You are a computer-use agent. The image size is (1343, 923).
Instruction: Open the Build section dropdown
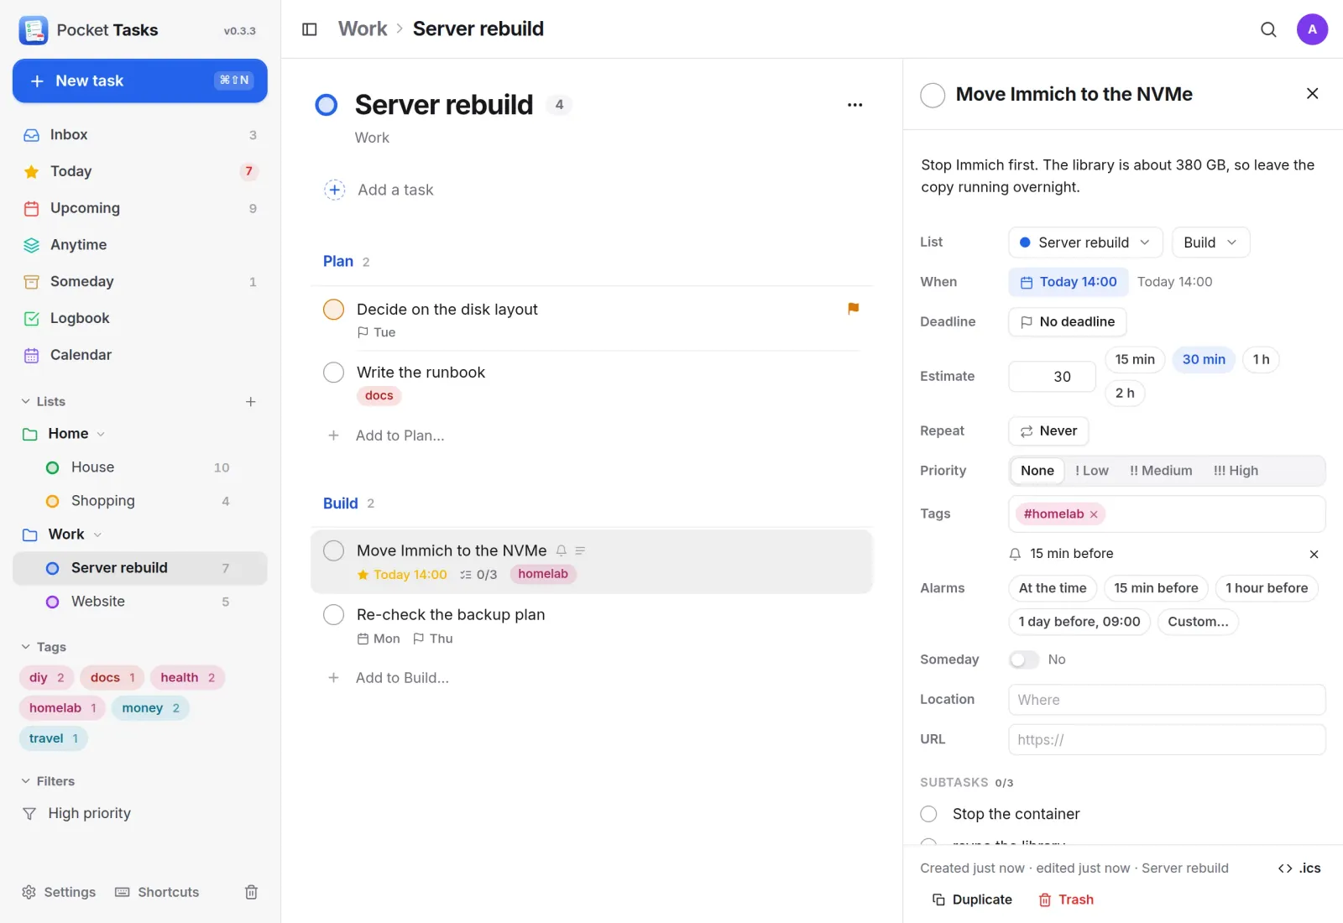(1210, 242)
